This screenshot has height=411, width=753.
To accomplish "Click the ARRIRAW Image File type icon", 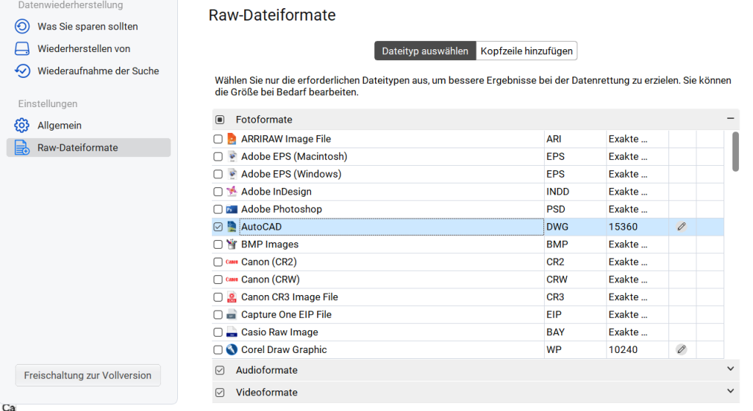I will point(232,139).
